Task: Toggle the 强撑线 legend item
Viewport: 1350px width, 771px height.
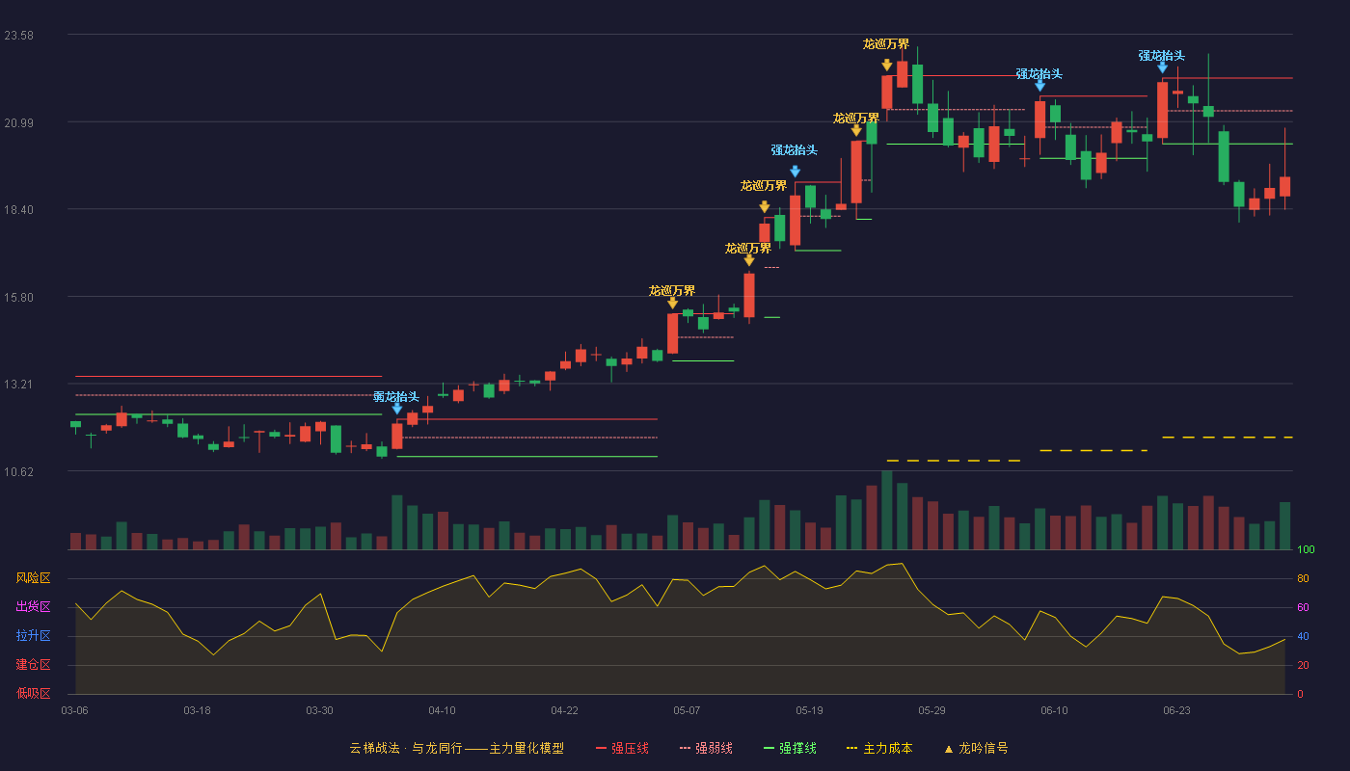Action: tap(790, 748)
